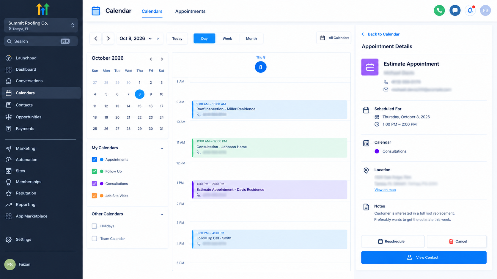Open the View on map link
497x279 pixels.
coord(385,190)
